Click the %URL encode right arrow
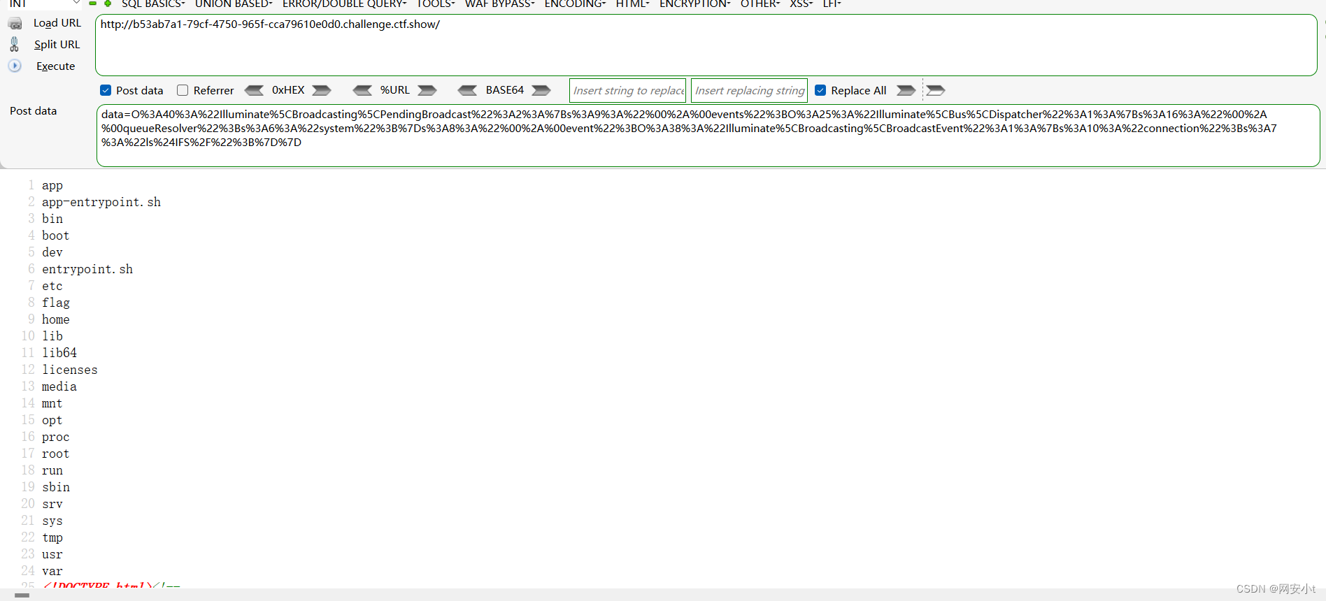 [427, 90]
